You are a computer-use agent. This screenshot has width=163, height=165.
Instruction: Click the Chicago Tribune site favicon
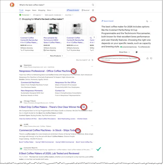pyautogui.click(x=21, y=102)
